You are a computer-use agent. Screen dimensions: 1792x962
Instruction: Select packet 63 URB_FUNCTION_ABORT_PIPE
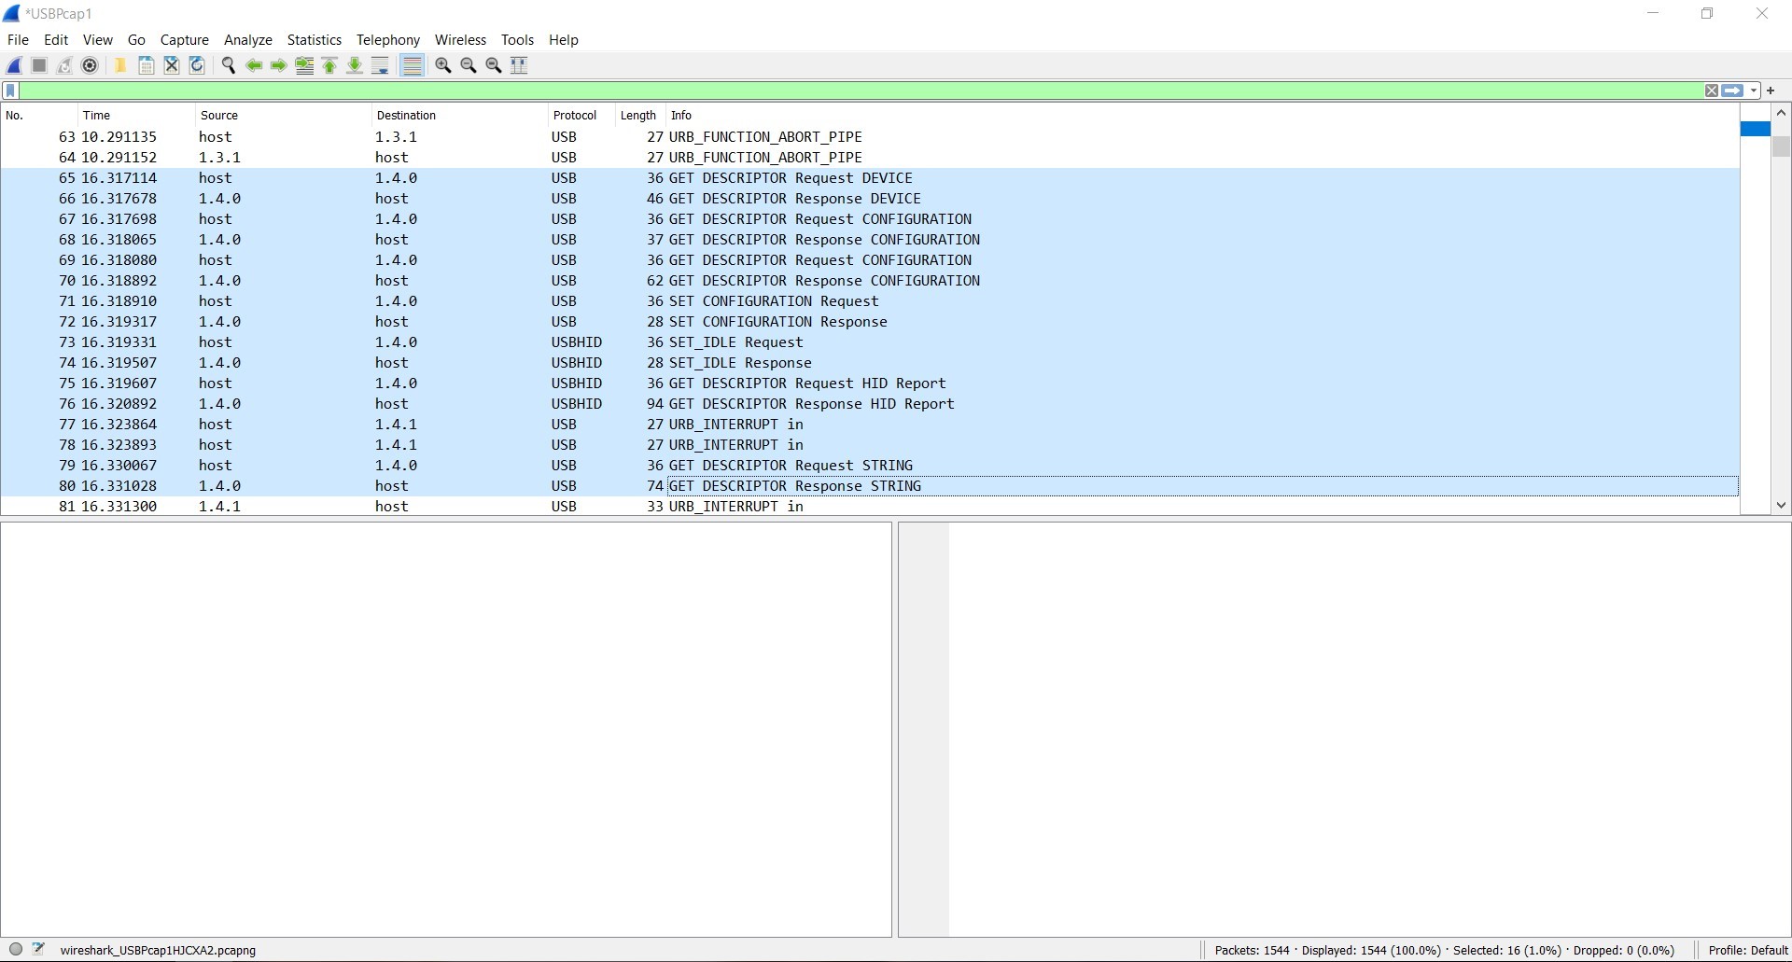[870, 137]
